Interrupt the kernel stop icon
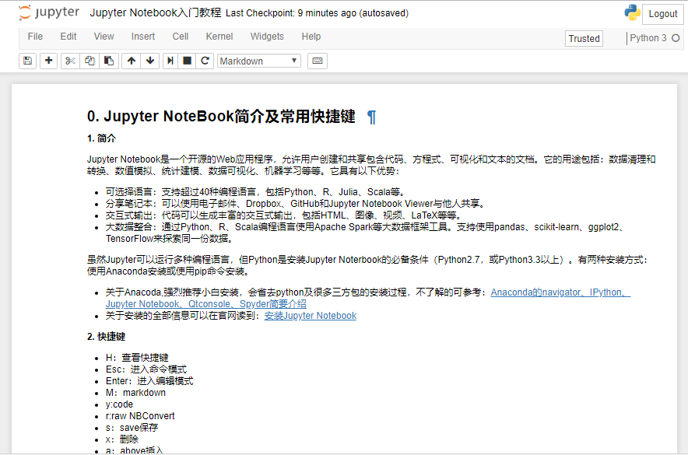The height and width of the screenshot is (455, 688). coord(188,61)
